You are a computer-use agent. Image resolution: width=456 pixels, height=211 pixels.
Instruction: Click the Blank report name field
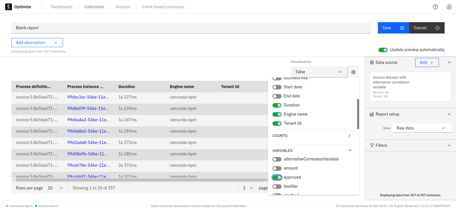tap(191, 28)
